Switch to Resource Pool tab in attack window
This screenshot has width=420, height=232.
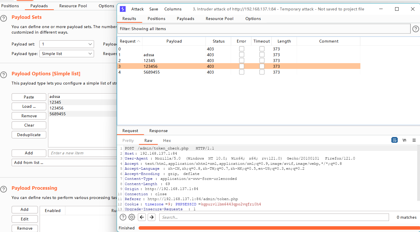219,19
